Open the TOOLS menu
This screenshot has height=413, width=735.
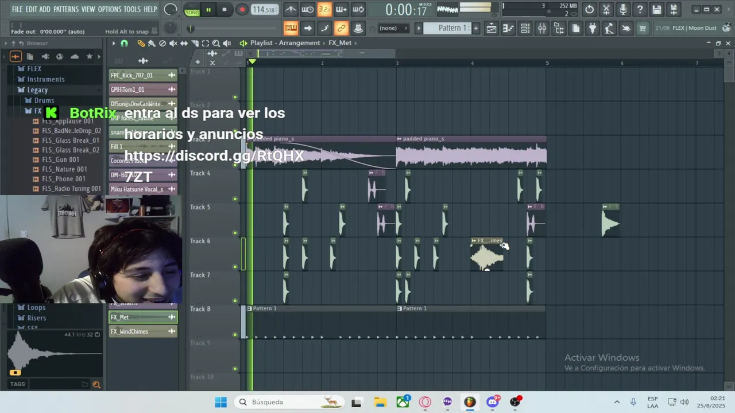(132, 9)
